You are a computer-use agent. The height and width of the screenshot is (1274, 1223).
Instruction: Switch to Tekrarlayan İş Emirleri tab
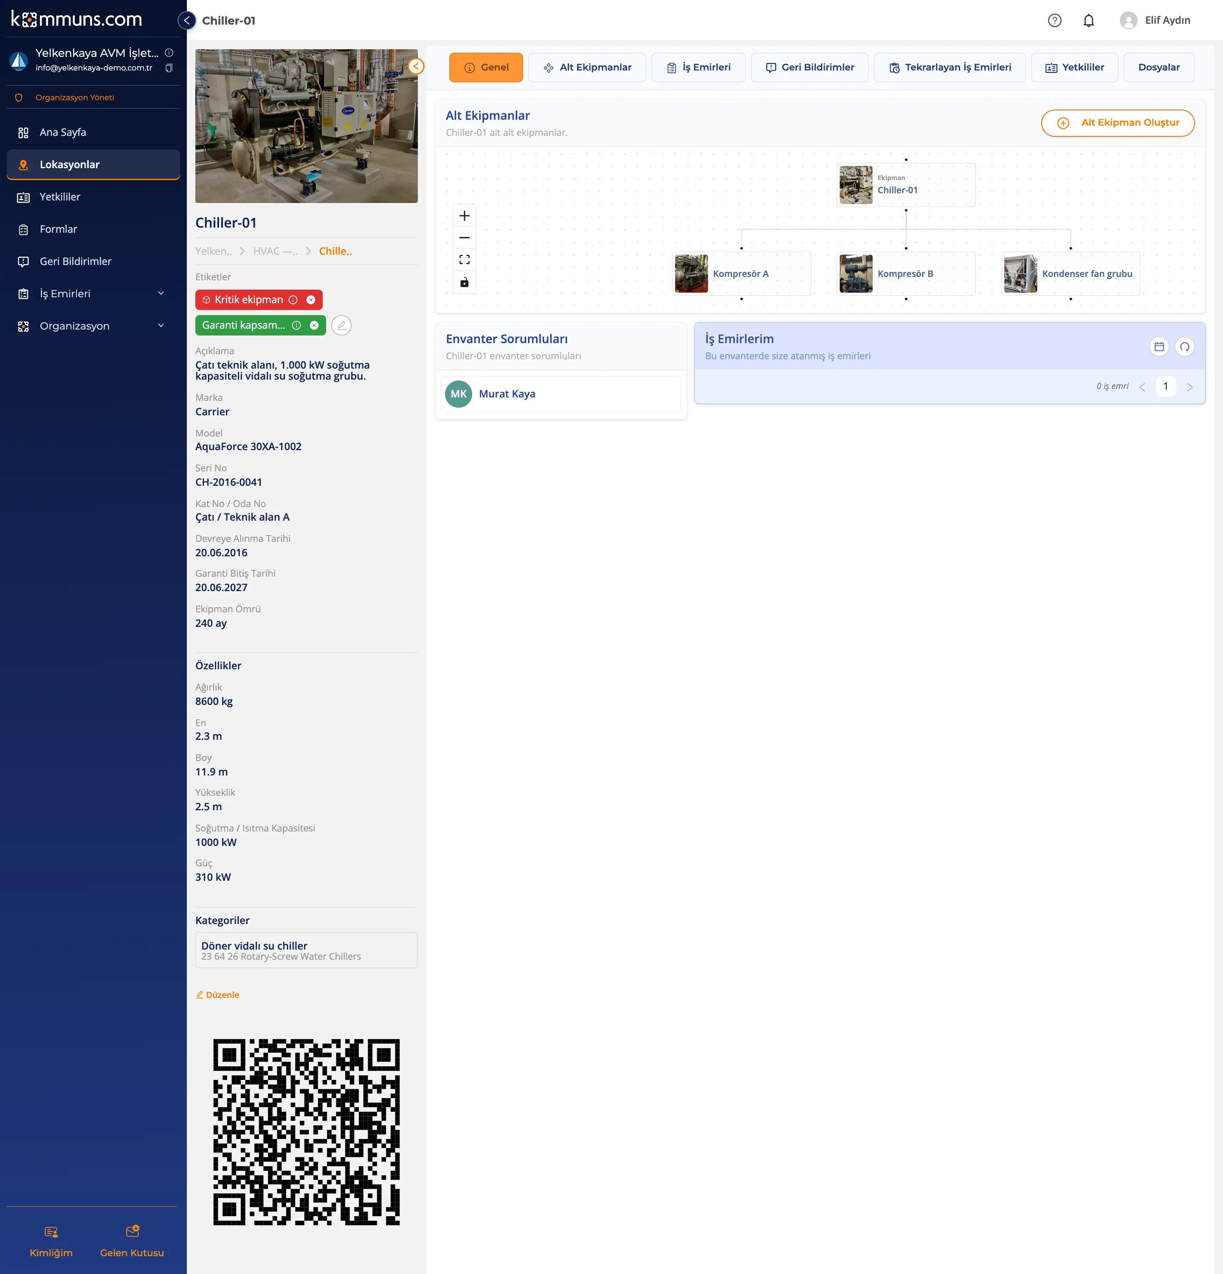950,68
